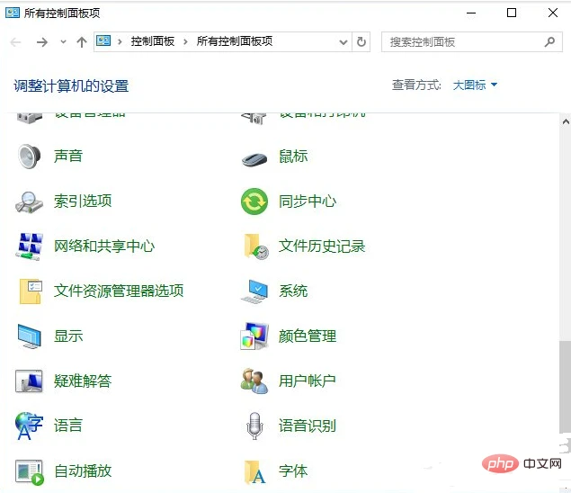Open the 字体 fonts folder icon

click(x=254, y=471)
